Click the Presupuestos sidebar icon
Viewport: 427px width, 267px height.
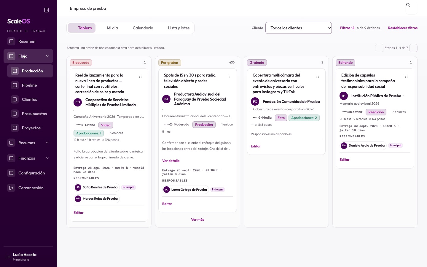(x=15, y=114)
